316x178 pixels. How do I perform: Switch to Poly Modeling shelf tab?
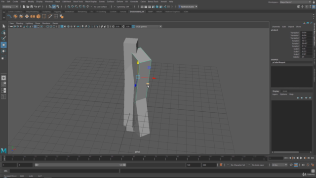[32, 12]
